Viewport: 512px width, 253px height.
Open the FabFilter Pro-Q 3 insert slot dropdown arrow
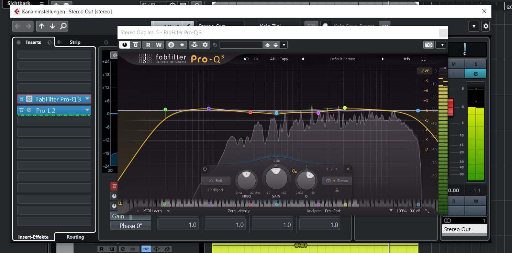coord(87,99)
